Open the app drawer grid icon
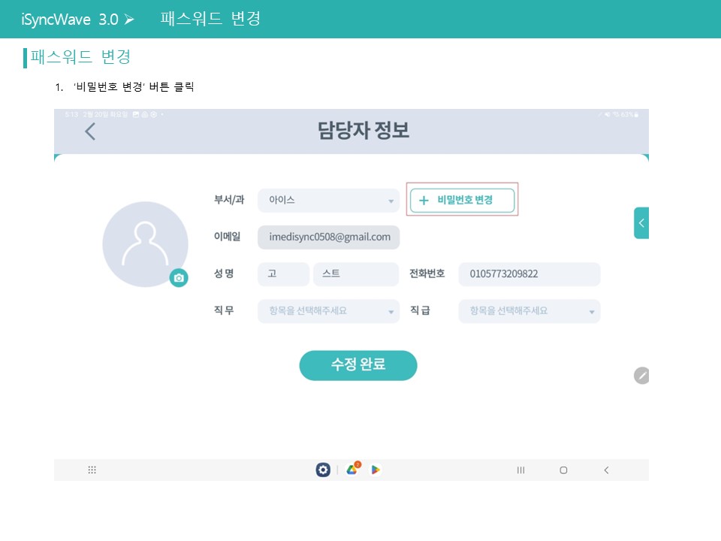Screen dimensions: 721x541 pyautogui.click(x=92, y=470)
